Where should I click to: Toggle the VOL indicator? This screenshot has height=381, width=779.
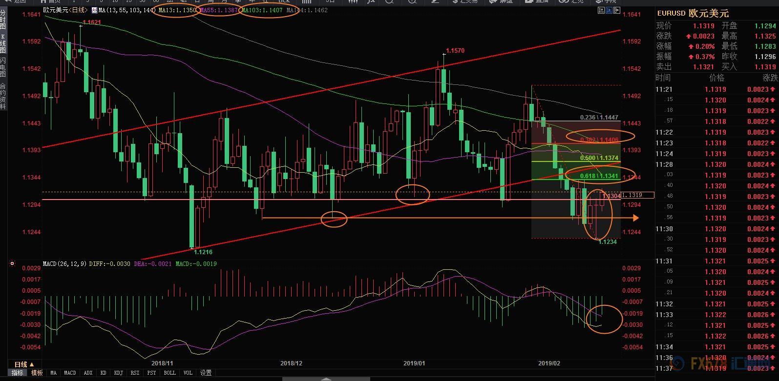188,373
